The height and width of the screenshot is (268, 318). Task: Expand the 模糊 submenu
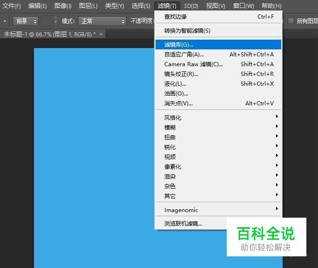[218, 127]
